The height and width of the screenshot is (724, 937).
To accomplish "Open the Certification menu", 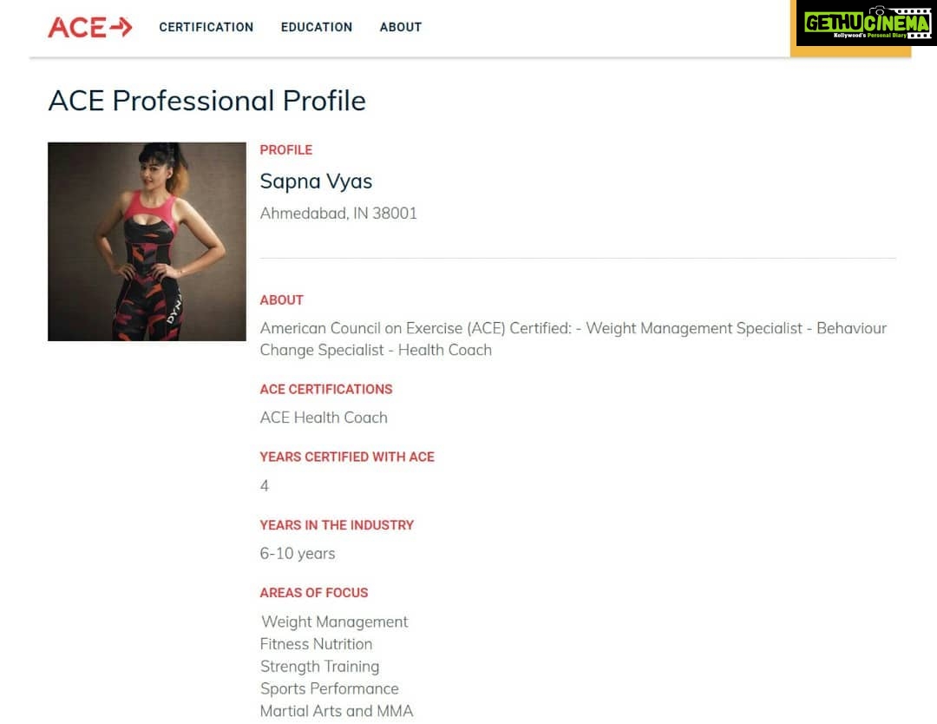I will click(x=206, y=27).
